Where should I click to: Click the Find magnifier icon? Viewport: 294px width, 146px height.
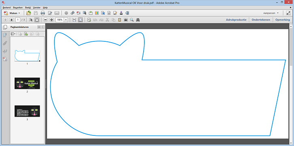(132, 20)
